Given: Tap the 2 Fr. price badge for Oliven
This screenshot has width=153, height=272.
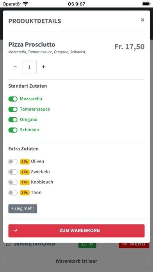Looking at the screenshot, I should click(25, 162).
